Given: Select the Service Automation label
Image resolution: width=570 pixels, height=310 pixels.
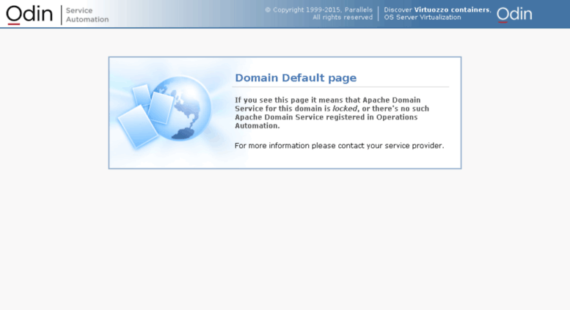Looking at the screenshot, I should click(87, 15).
